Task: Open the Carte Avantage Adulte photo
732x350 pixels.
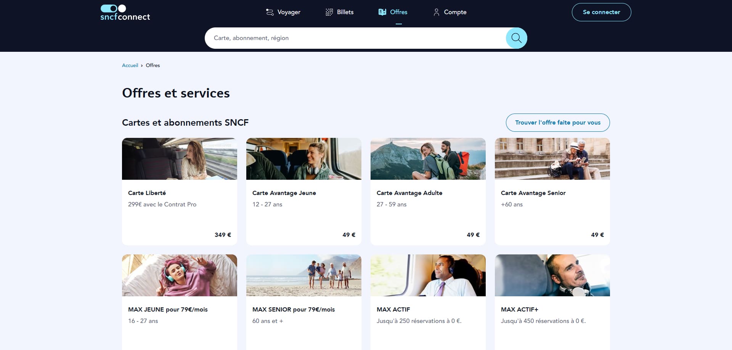Action: [428, 159]
